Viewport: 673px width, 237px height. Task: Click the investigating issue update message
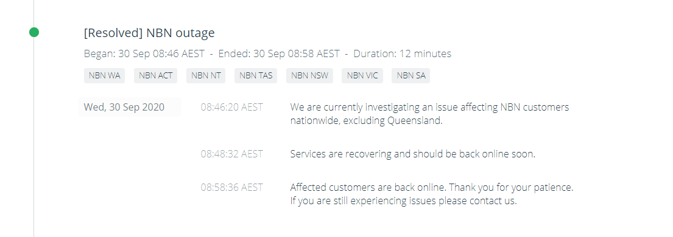429,114
